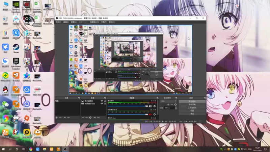Open the WeChat desktop icon
Viewport: 270px width, 152px height.
(5, 105)
